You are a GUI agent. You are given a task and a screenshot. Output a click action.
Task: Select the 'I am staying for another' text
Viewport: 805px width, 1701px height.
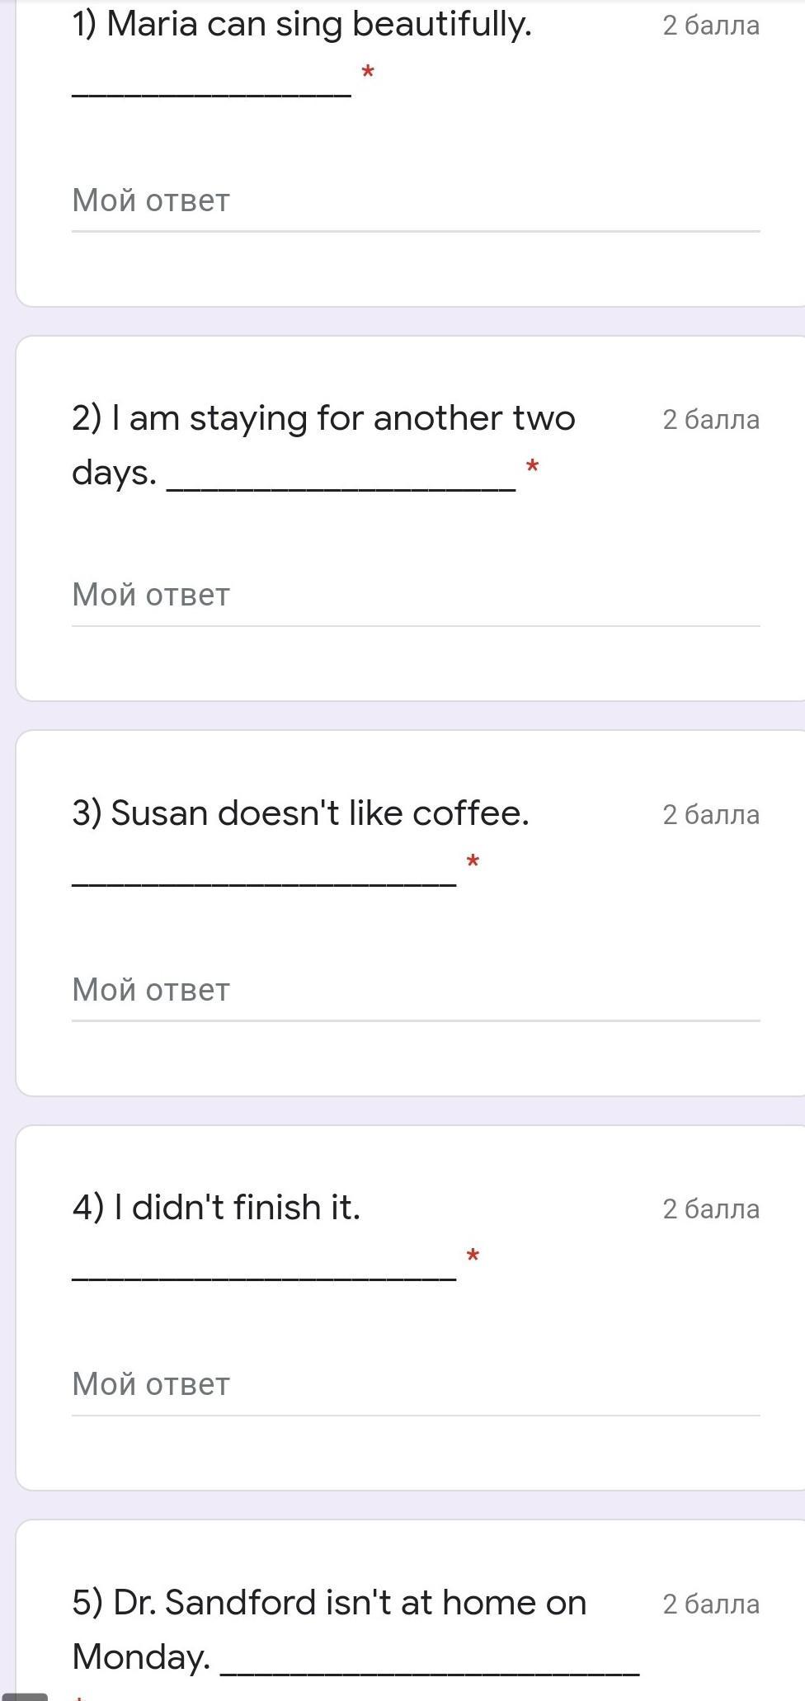[x=323, y=419]
